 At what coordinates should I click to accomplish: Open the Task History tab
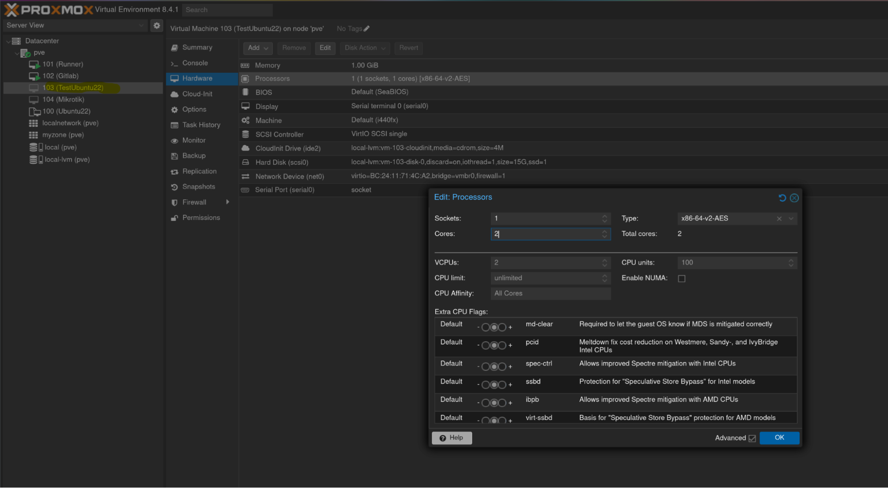[202, 125]
